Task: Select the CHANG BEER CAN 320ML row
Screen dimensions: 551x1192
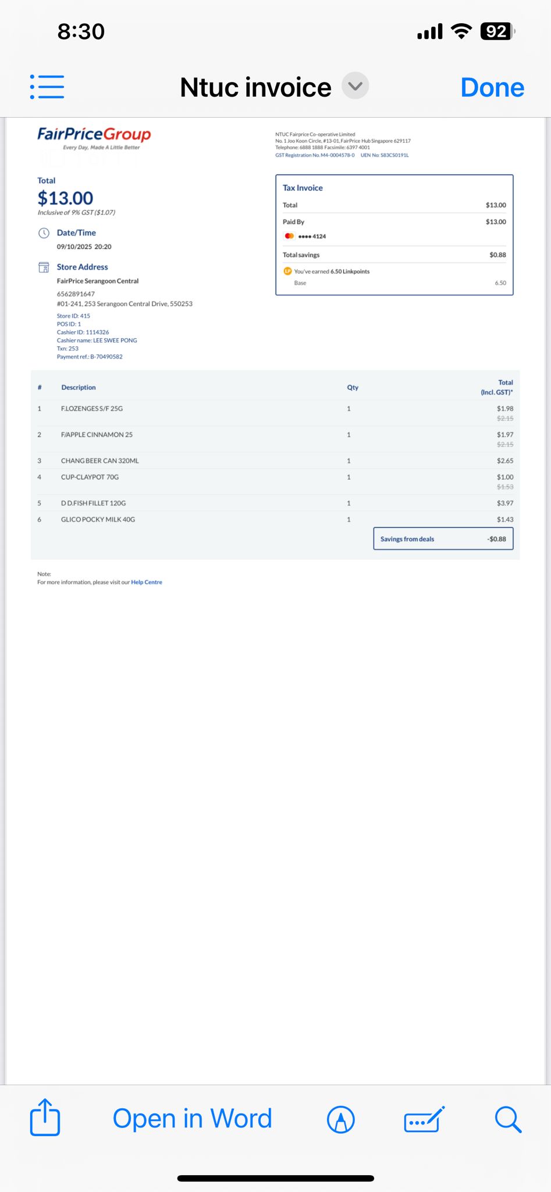Action: [x=275, y=460]
